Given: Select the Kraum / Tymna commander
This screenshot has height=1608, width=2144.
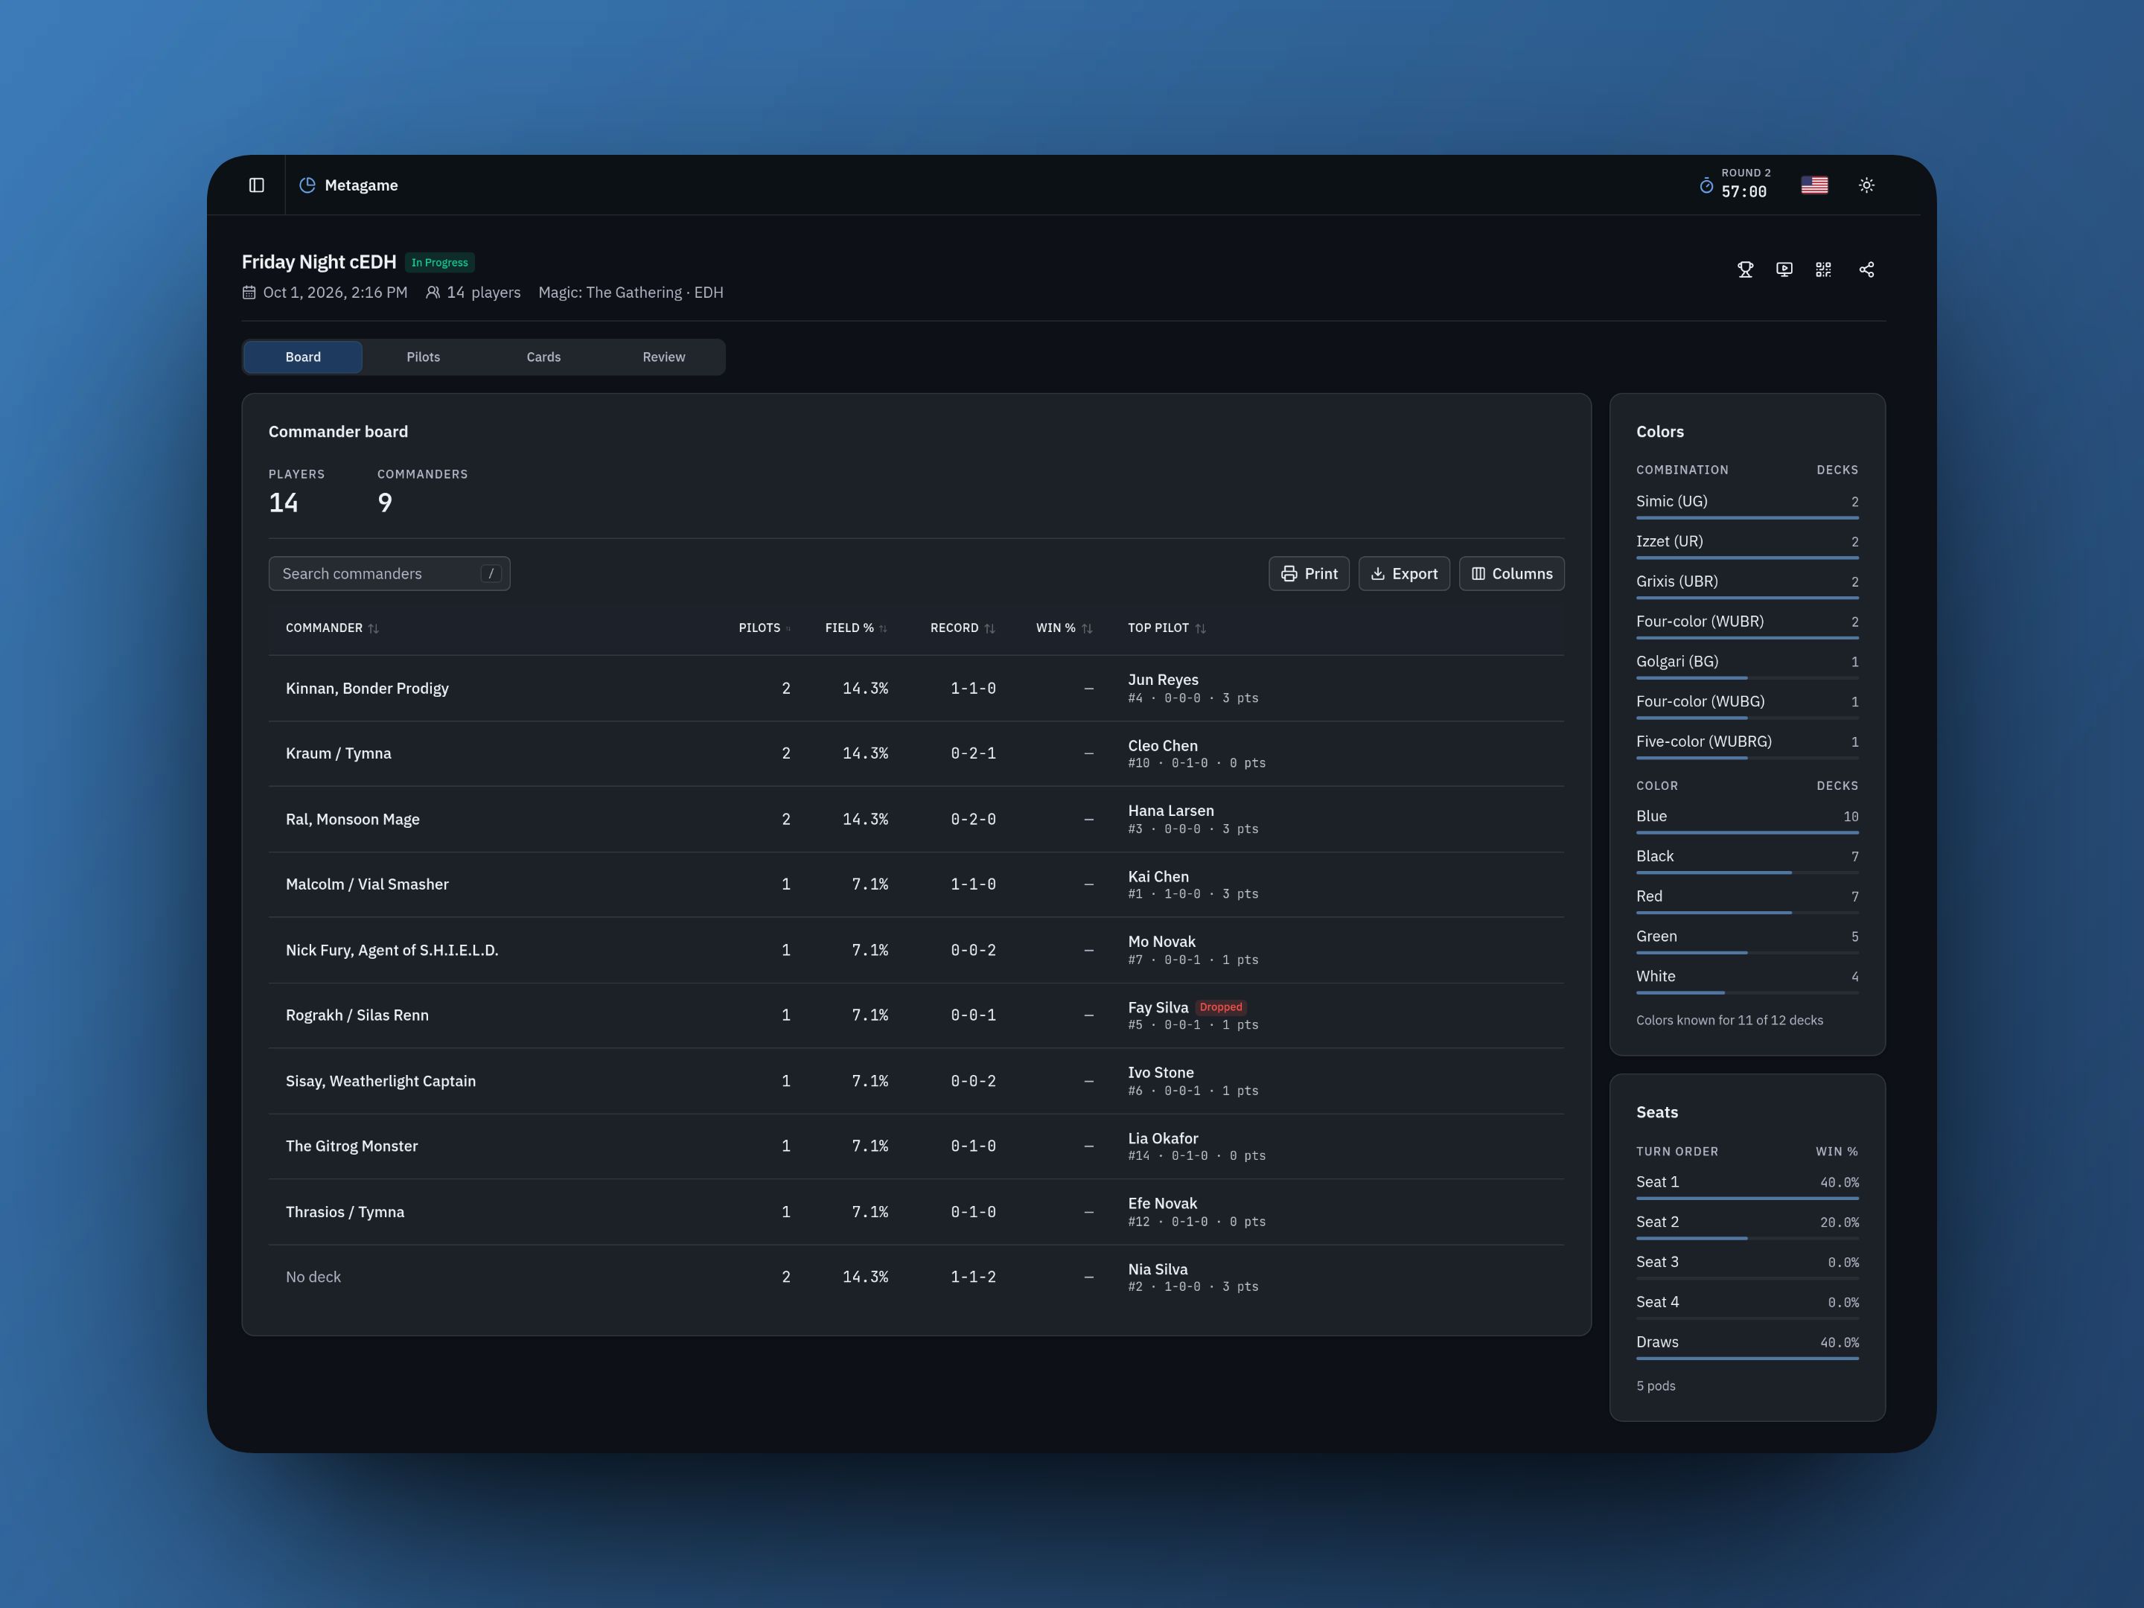Looking at the screenshot, I should 338,753.
